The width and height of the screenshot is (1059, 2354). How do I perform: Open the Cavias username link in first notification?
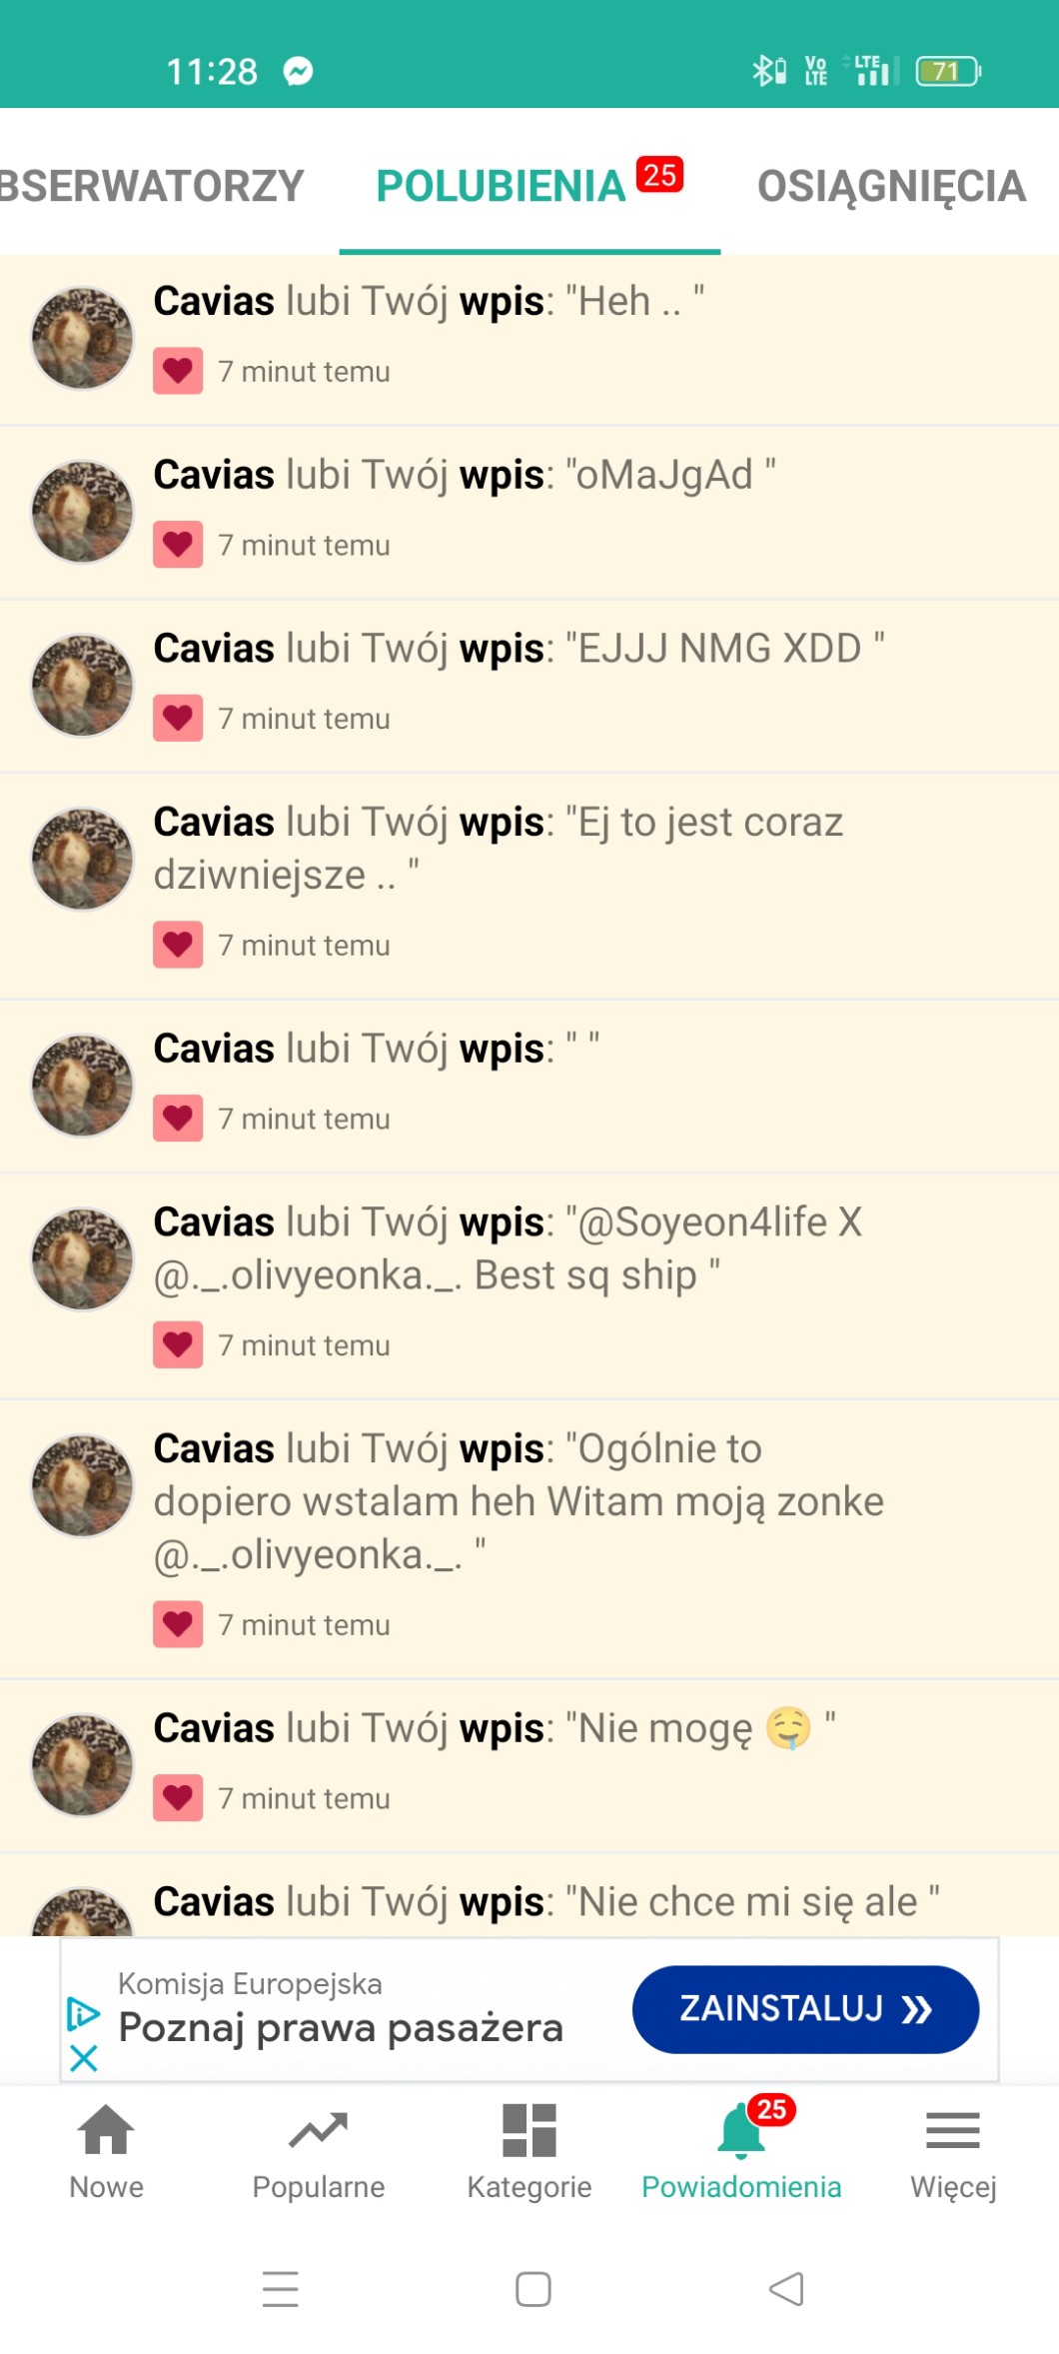[214, 301]
